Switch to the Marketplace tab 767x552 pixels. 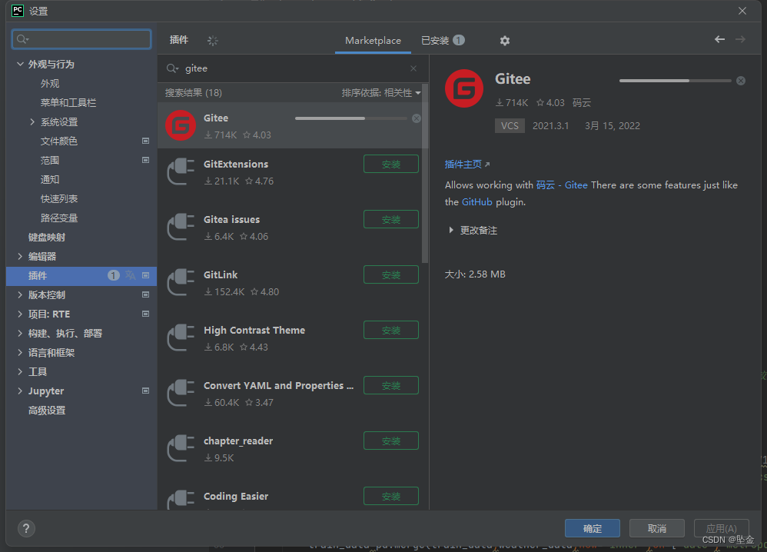click(373, 40)
